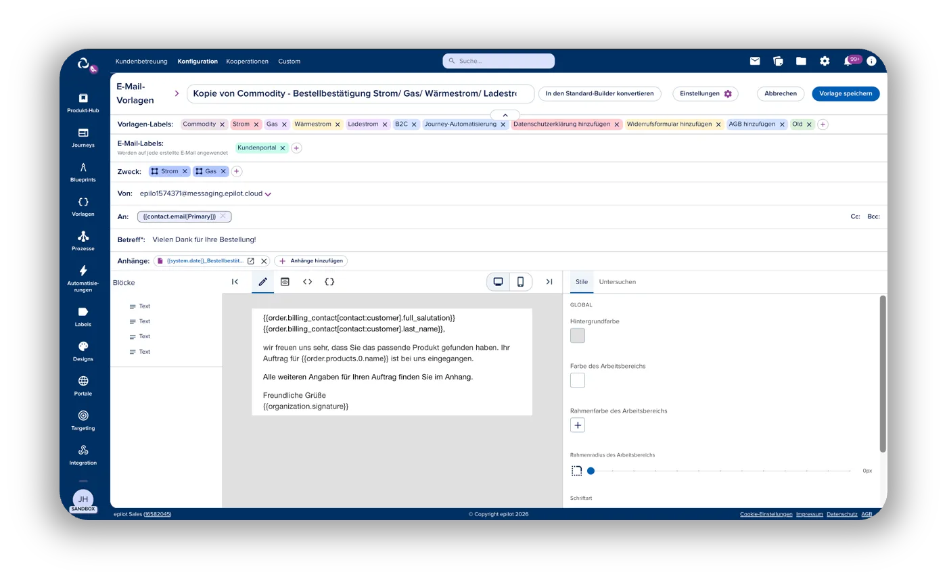Remove the Commodity label
947x579 pixels.
tap(222, 124)
